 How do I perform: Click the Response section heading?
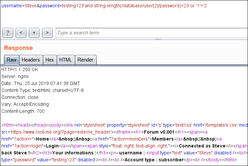click(x=18, y=48)
